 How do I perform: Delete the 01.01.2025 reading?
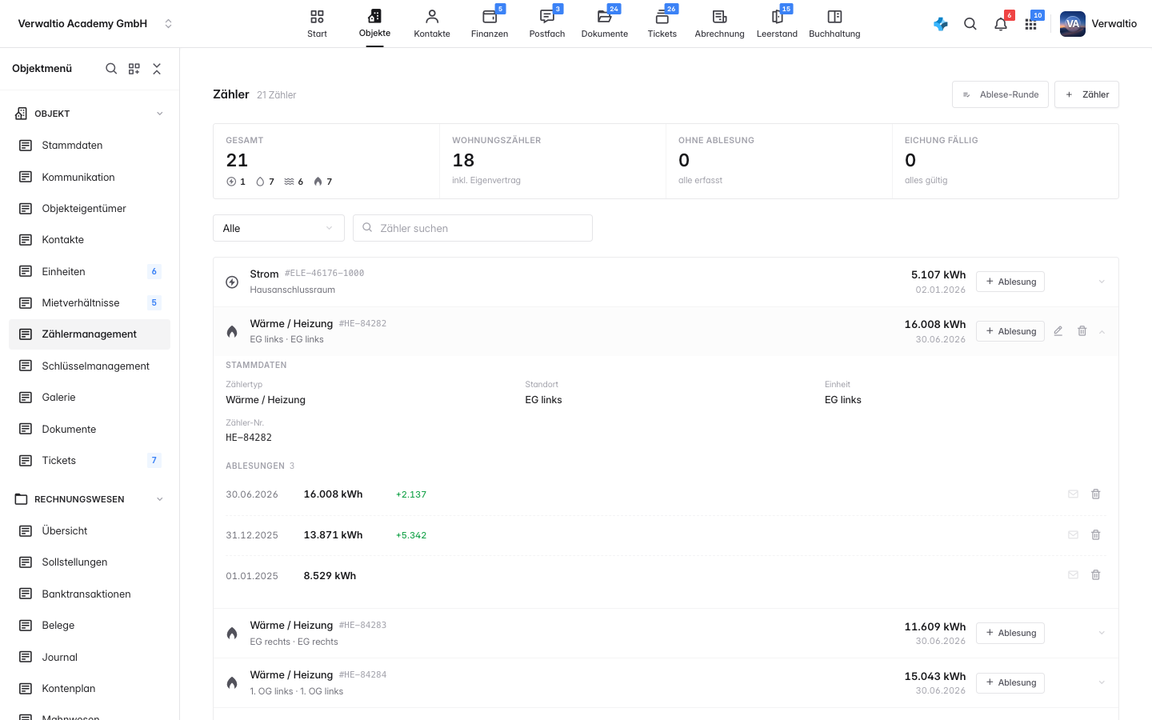[1096, 575]
